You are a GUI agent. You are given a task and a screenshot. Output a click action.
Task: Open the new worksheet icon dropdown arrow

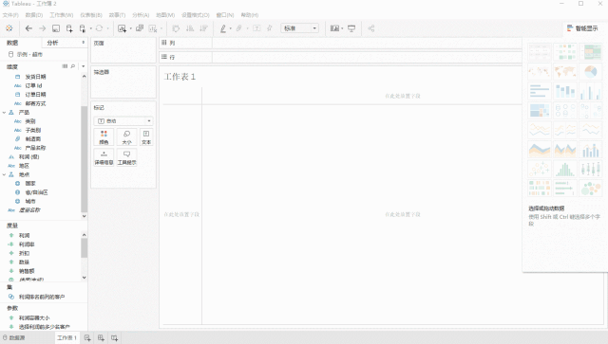130,28
